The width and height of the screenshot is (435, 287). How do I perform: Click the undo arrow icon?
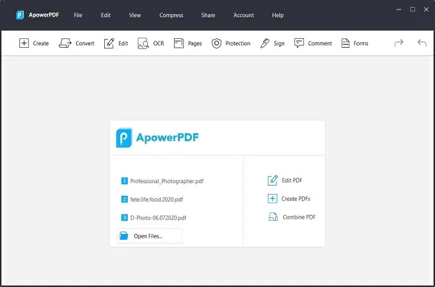(422, 43)
